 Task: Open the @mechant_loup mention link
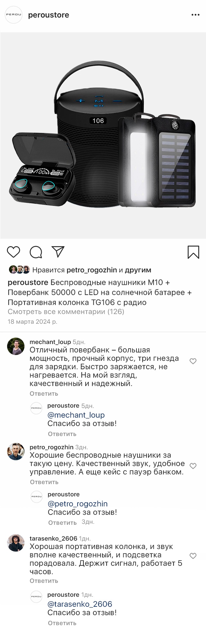point(76,415)
